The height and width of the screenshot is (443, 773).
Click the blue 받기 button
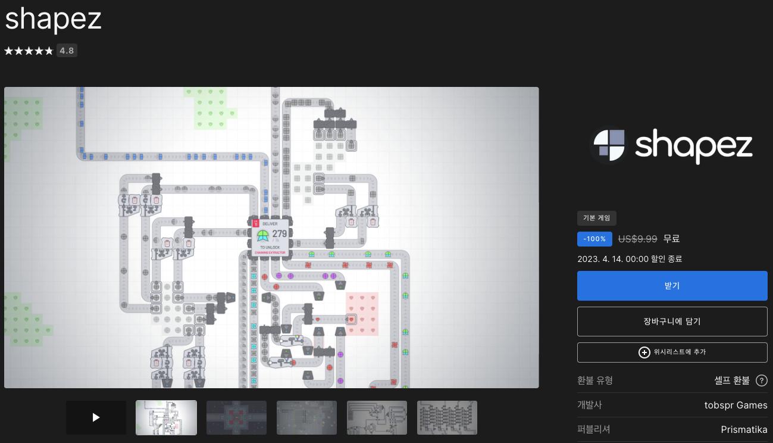672,286
